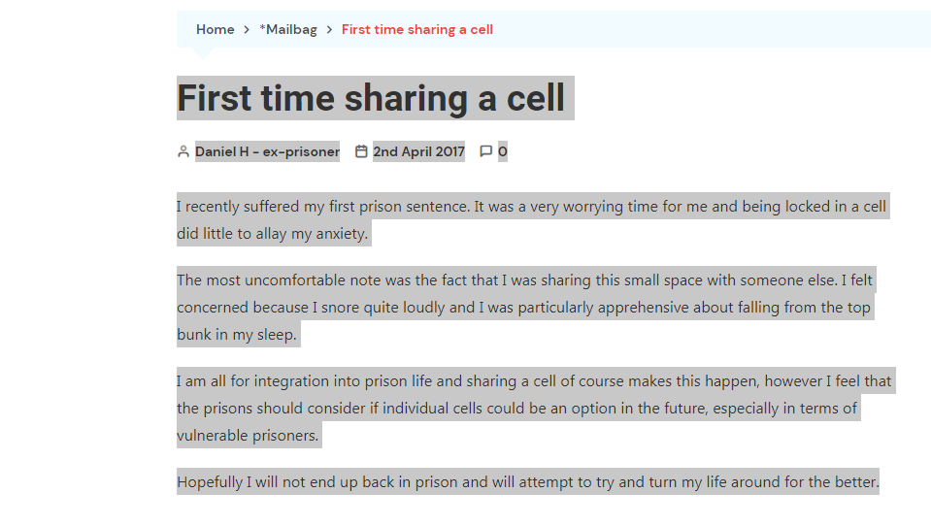The width and height of the screenshot is (931, 526).
Task: Click the words 'vulnerable prisoners'
Action: click(248, 436)
